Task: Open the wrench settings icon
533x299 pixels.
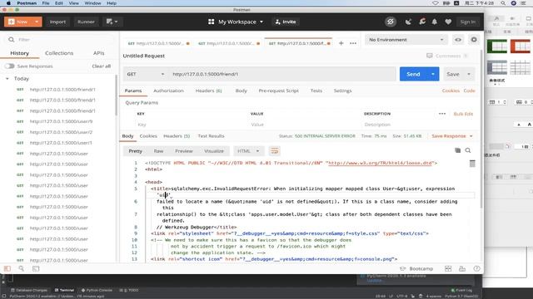Action: 422,22
